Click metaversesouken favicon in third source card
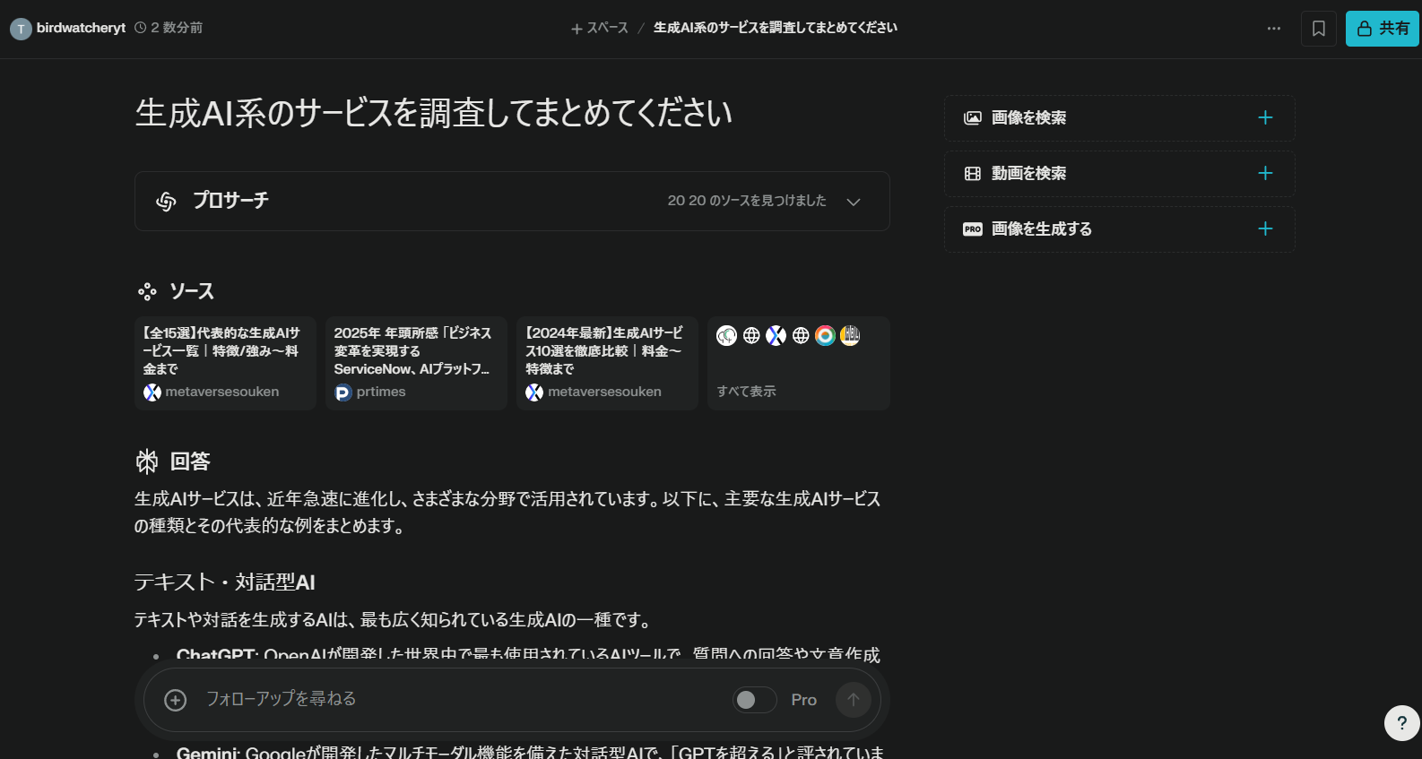1422x759 pixels. [x=534, y=392]
